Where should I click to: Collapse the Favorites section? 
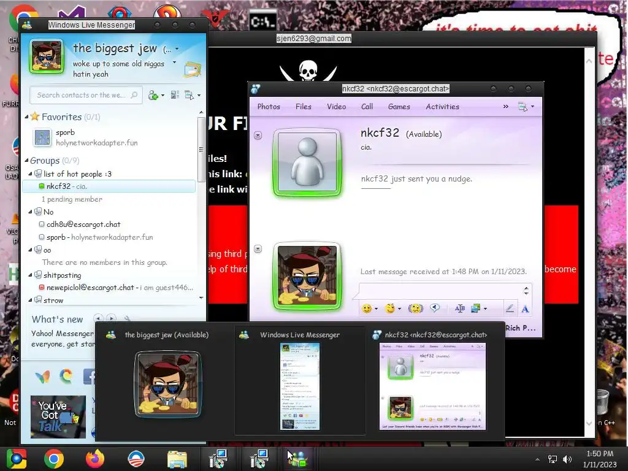coord(26,117)
